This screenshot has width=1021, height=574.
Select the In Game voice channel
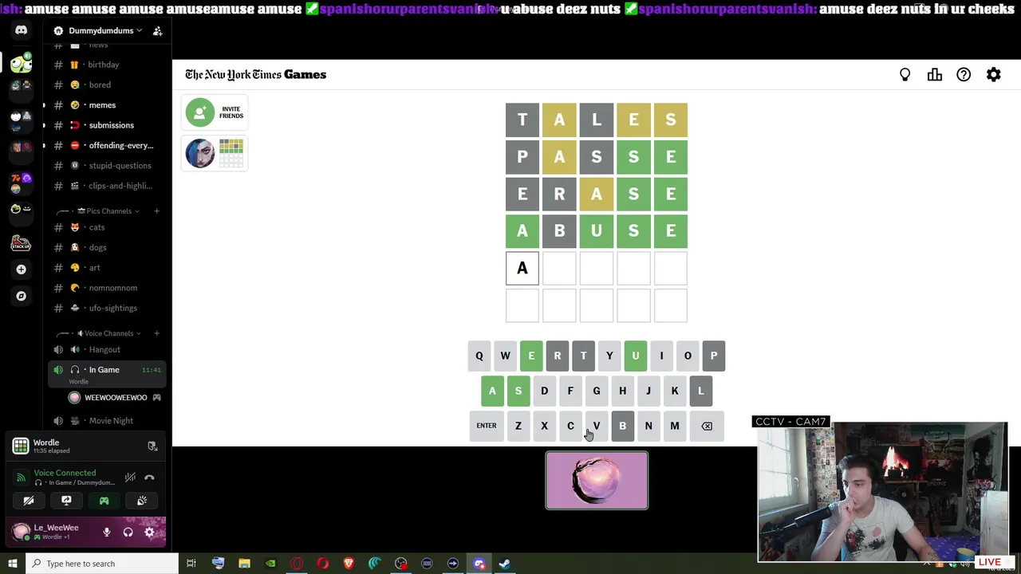(108, 372)
